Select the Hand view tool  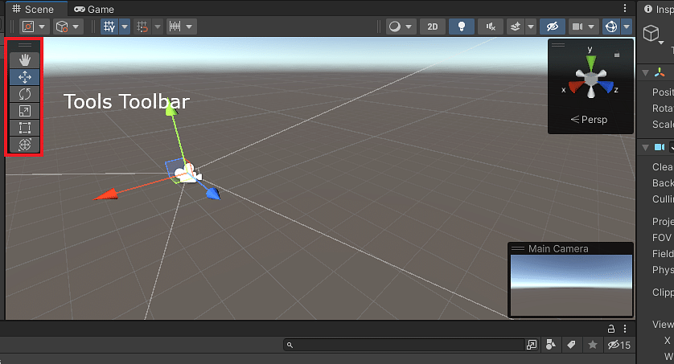tap(24, 60)
